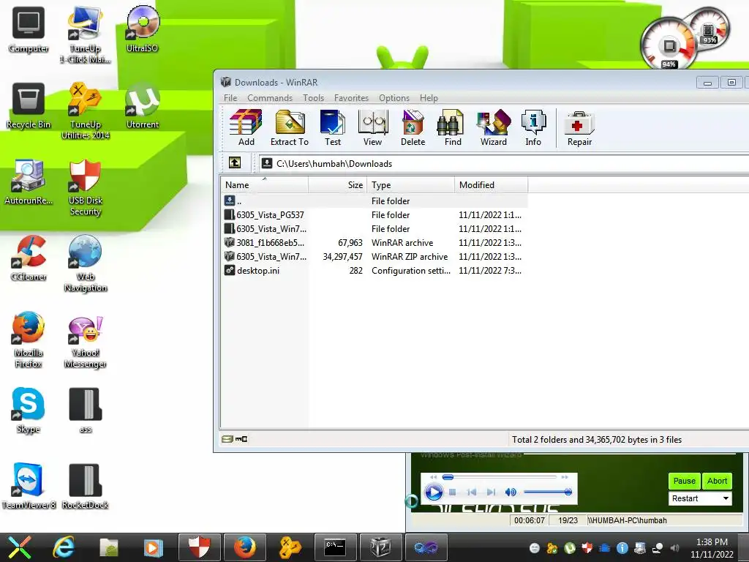Select USB Disk Security desktop icon
749x562 pixels.
(85, 187)
